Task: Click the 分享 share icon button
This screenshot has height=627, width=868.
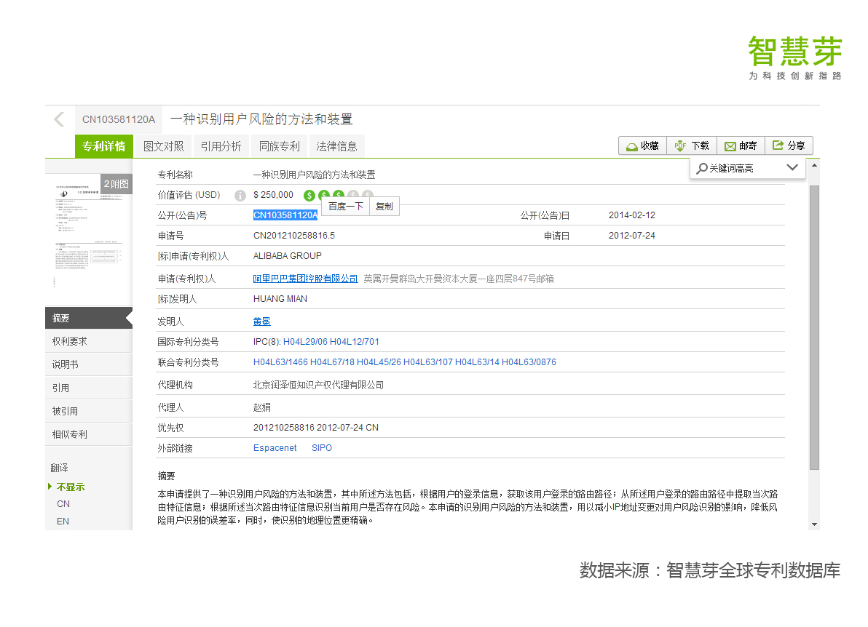Action: coord(789,146)
